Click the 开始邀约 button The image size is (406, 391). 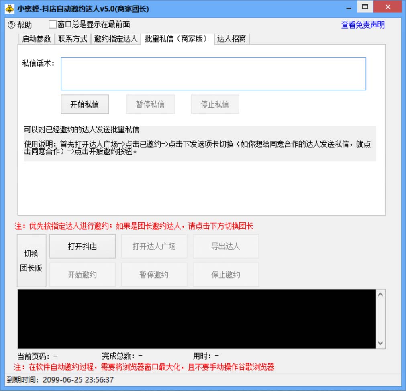point(82,274)
